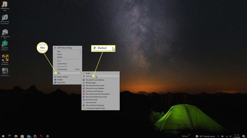Choose Personalize in the context menu

point(67,82)
